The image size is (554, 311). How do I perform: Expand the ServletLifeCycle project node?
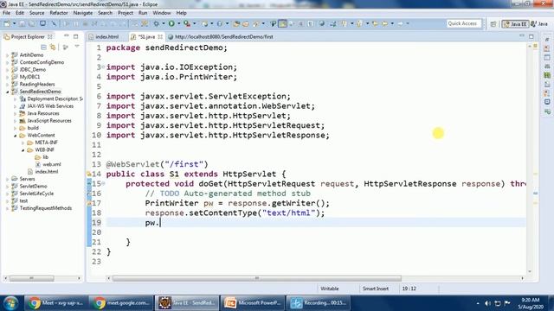8,194
